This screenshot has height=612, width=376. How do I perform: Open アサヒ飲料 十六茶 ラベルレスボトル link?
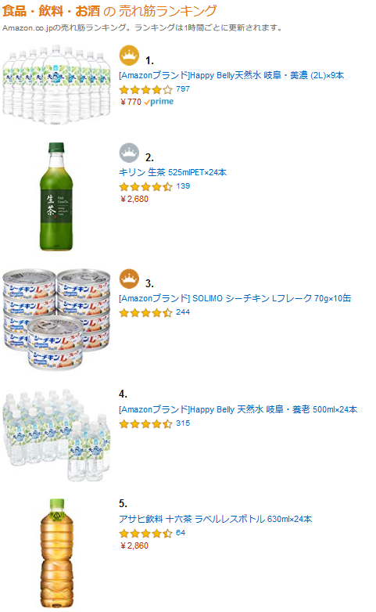click(x=216, y=519)
